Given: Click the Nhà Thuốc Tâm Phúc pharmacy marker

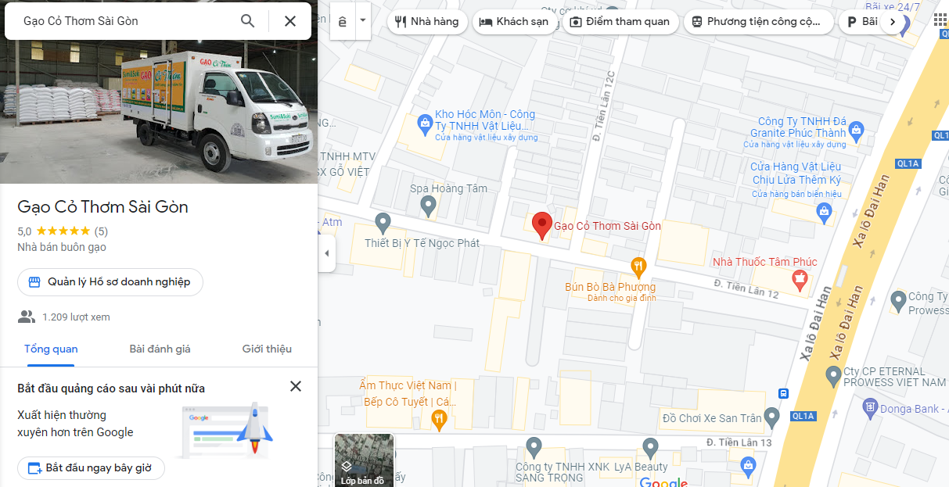Looking at the screenshot, I should click(800, 278).
